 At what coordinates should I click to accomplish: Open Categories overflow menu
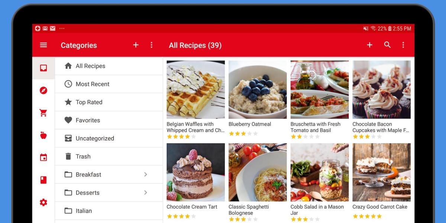151,45
